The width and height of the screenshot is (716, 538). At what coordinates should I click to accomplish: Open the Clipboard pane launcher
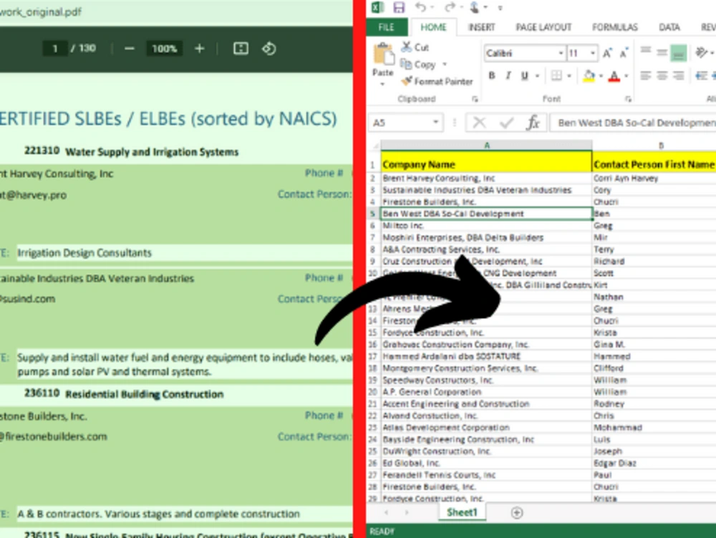point(475,99)
